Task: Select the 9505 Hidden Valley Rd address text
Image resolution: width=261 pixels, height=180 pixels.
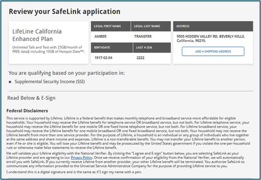Action: (210, 38)
